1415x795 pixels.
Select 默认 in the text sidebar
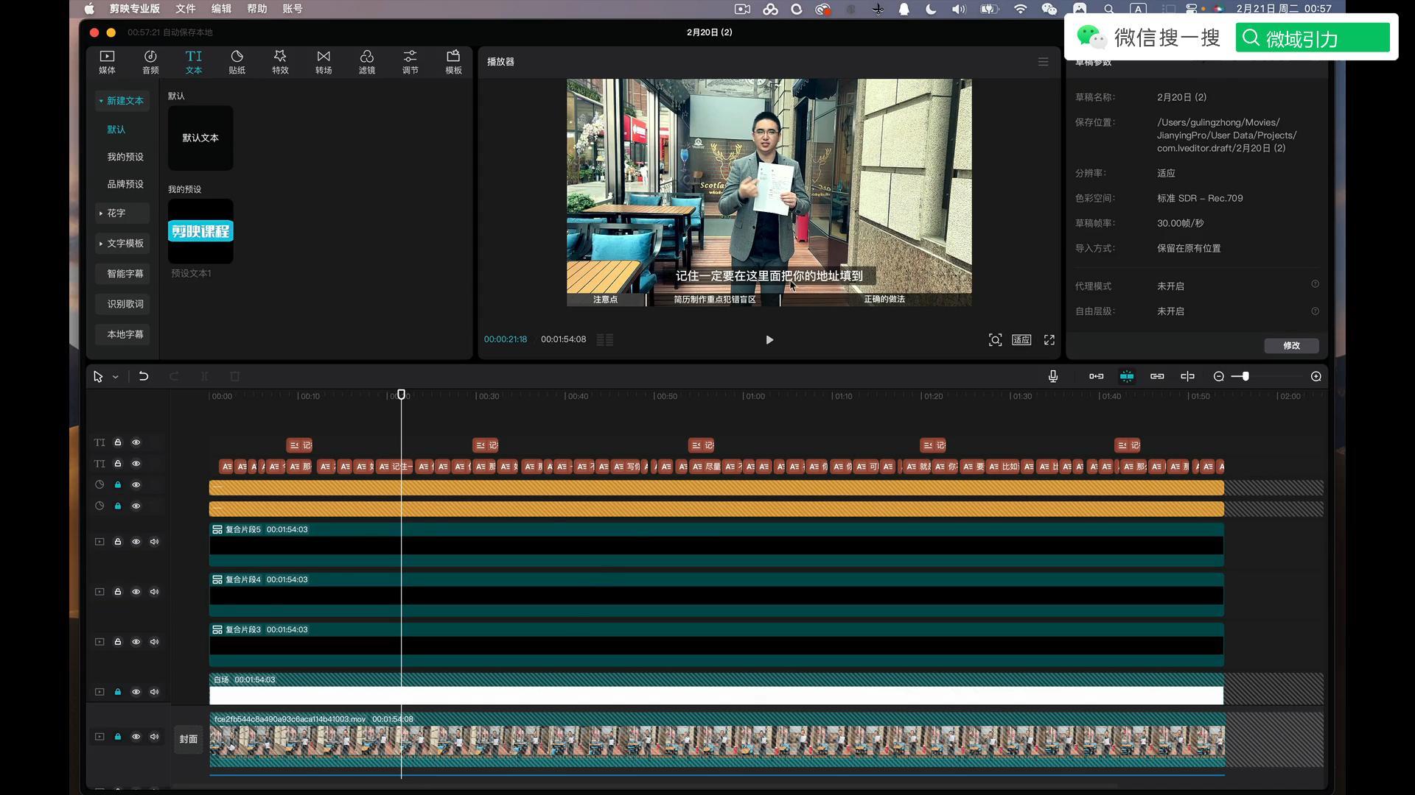click(116, 130)
